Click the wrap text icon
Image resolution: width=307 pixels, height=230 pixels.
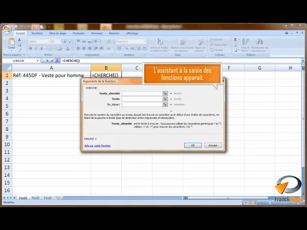108,42
